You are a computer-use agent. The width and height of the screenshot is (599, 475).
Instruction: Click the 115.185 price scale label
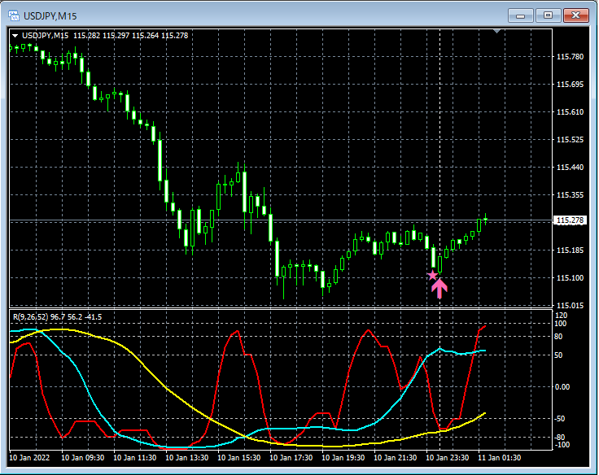(x=570, y=251)
